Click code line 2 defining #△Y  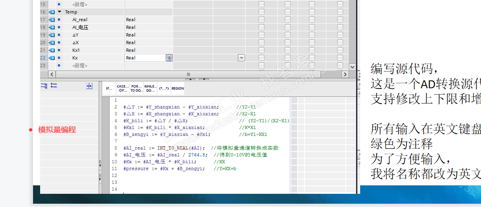tap(171, 107)
